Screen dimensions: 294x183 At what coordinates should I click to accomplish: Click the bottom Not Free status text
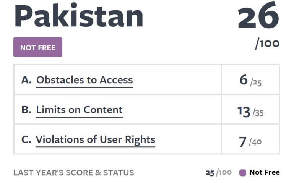pos(264,172)
